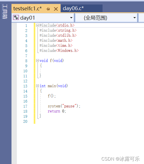
Task: Click on #include<Windows.h> line
Action: [59, 50]
